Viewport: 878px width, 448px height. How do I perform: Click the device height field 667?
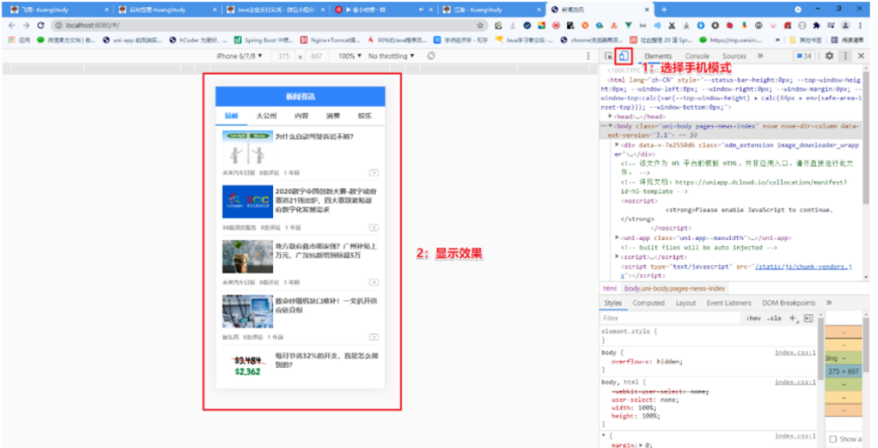(x=315, y=56)
